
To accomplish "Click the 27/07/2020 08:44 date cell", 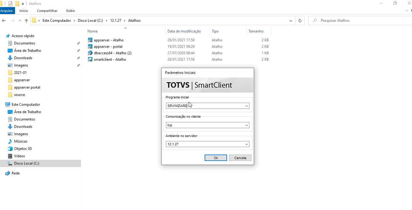I will pos(181,53).
